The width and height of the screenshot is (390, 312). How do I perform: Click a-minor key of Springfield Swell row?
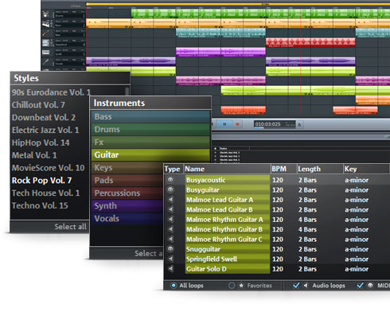click(x=357, y=259)
